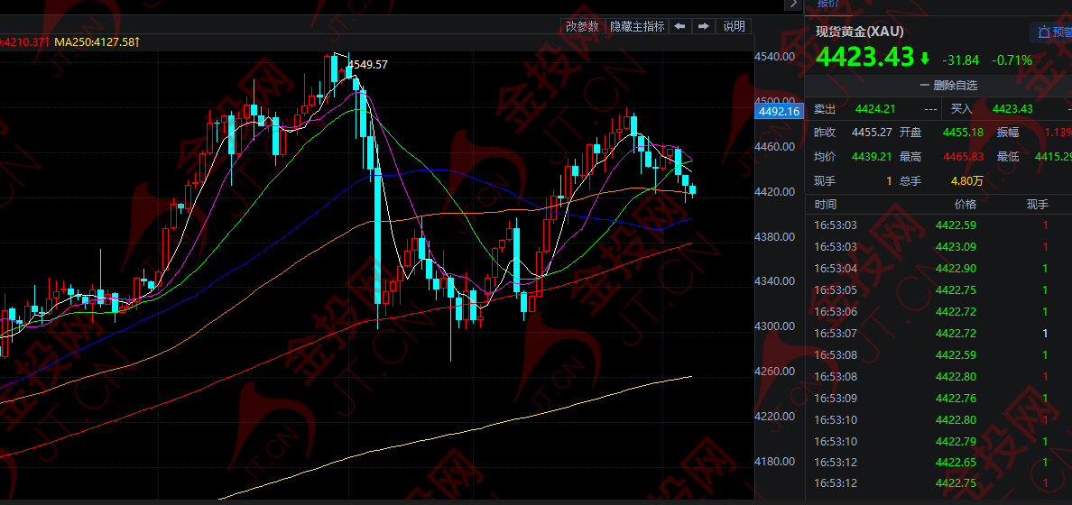Open the 说明 indicator description
This screenshot has width=1072, height=505.
point(735,26)
